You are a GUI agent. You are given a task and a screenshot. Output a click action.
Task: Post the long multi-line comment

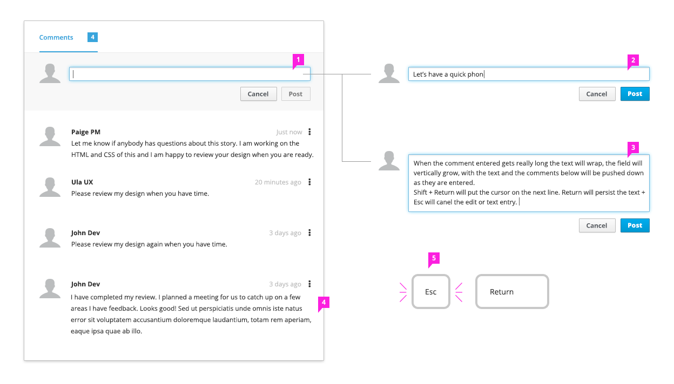pos(635,225)
